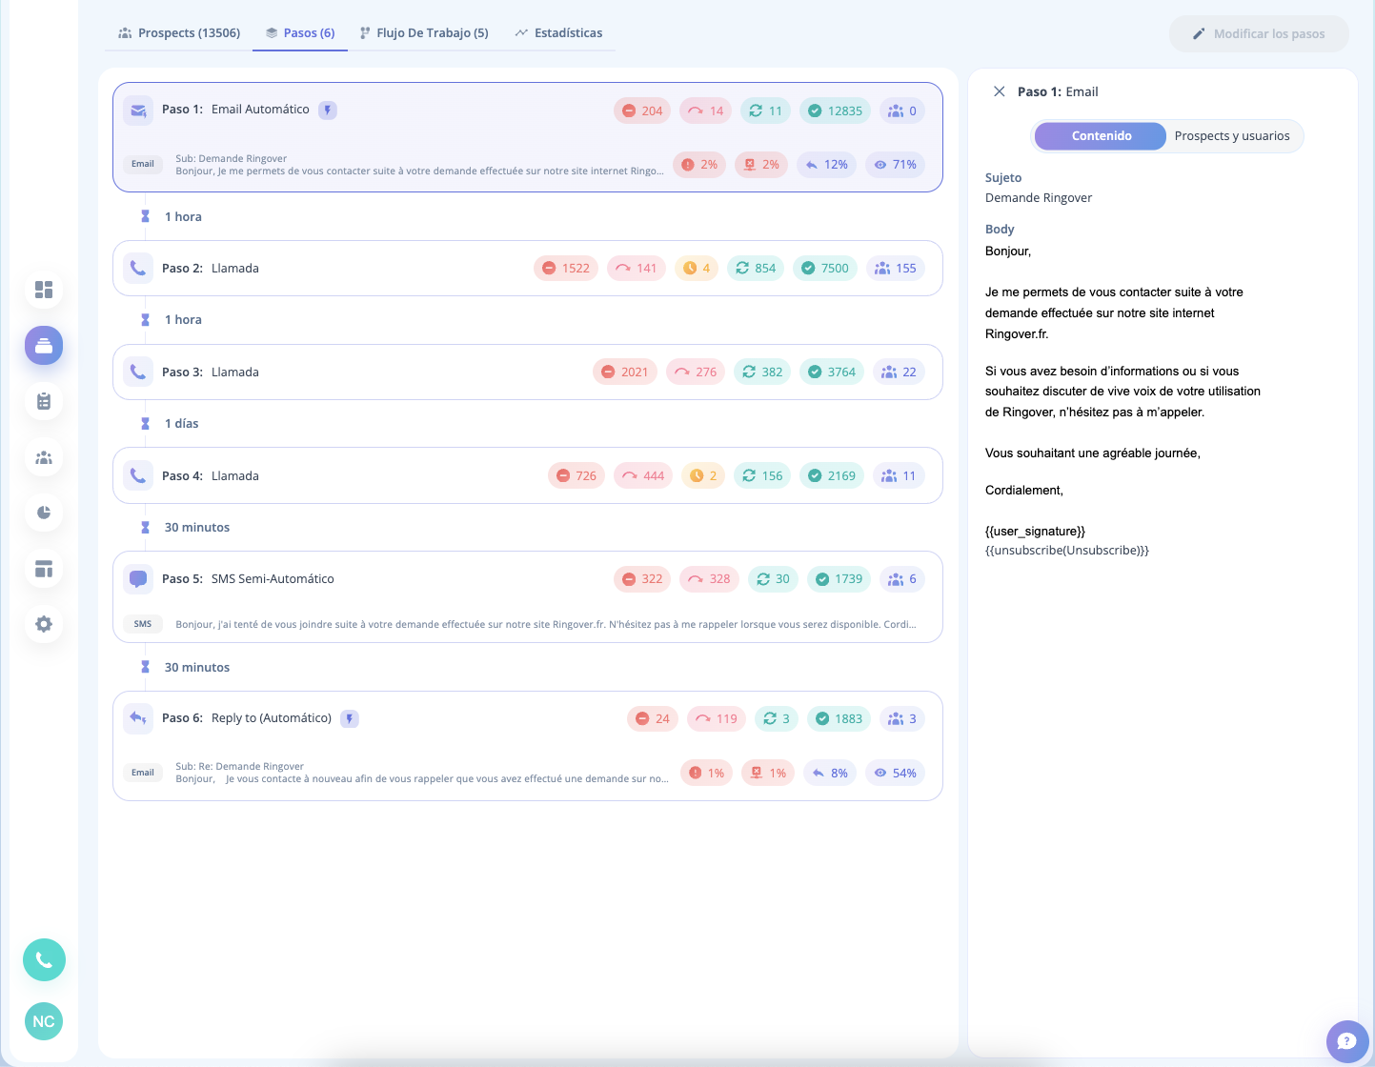
Task: Click the Paso 5 SMS bubble icon
Action: [138, 579]
